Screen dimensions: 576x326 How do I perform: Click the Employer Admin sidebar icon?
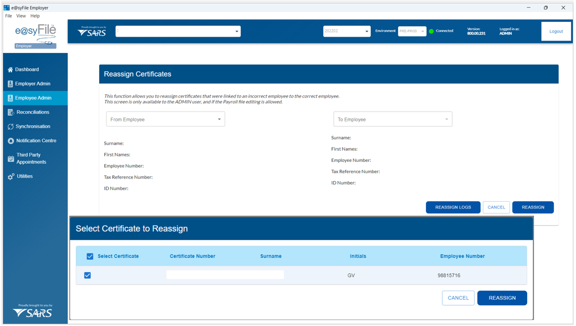[10, 84]
